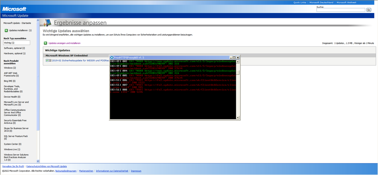Viewport: 378px width, 175px height.
Task: Open Microsoft Weltweit link
Action: [346, 2]
